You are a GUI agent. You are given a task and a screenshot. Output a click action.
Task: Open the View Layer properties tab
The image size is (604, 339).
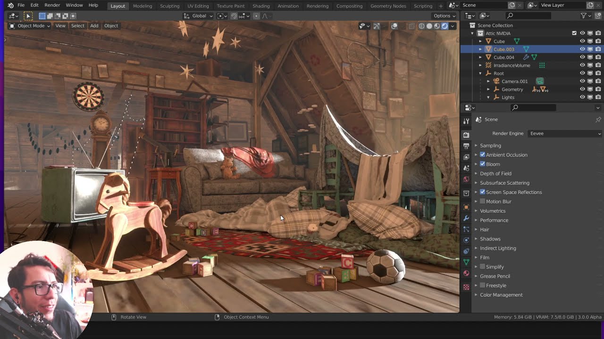coord(466,157)
